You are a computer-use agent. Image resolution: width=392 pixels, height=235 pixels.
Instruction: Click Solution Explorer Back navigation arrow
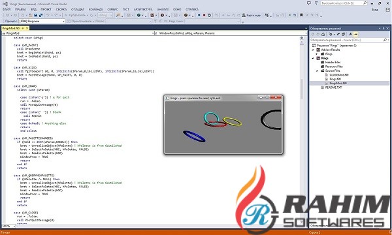click(313, 34)
